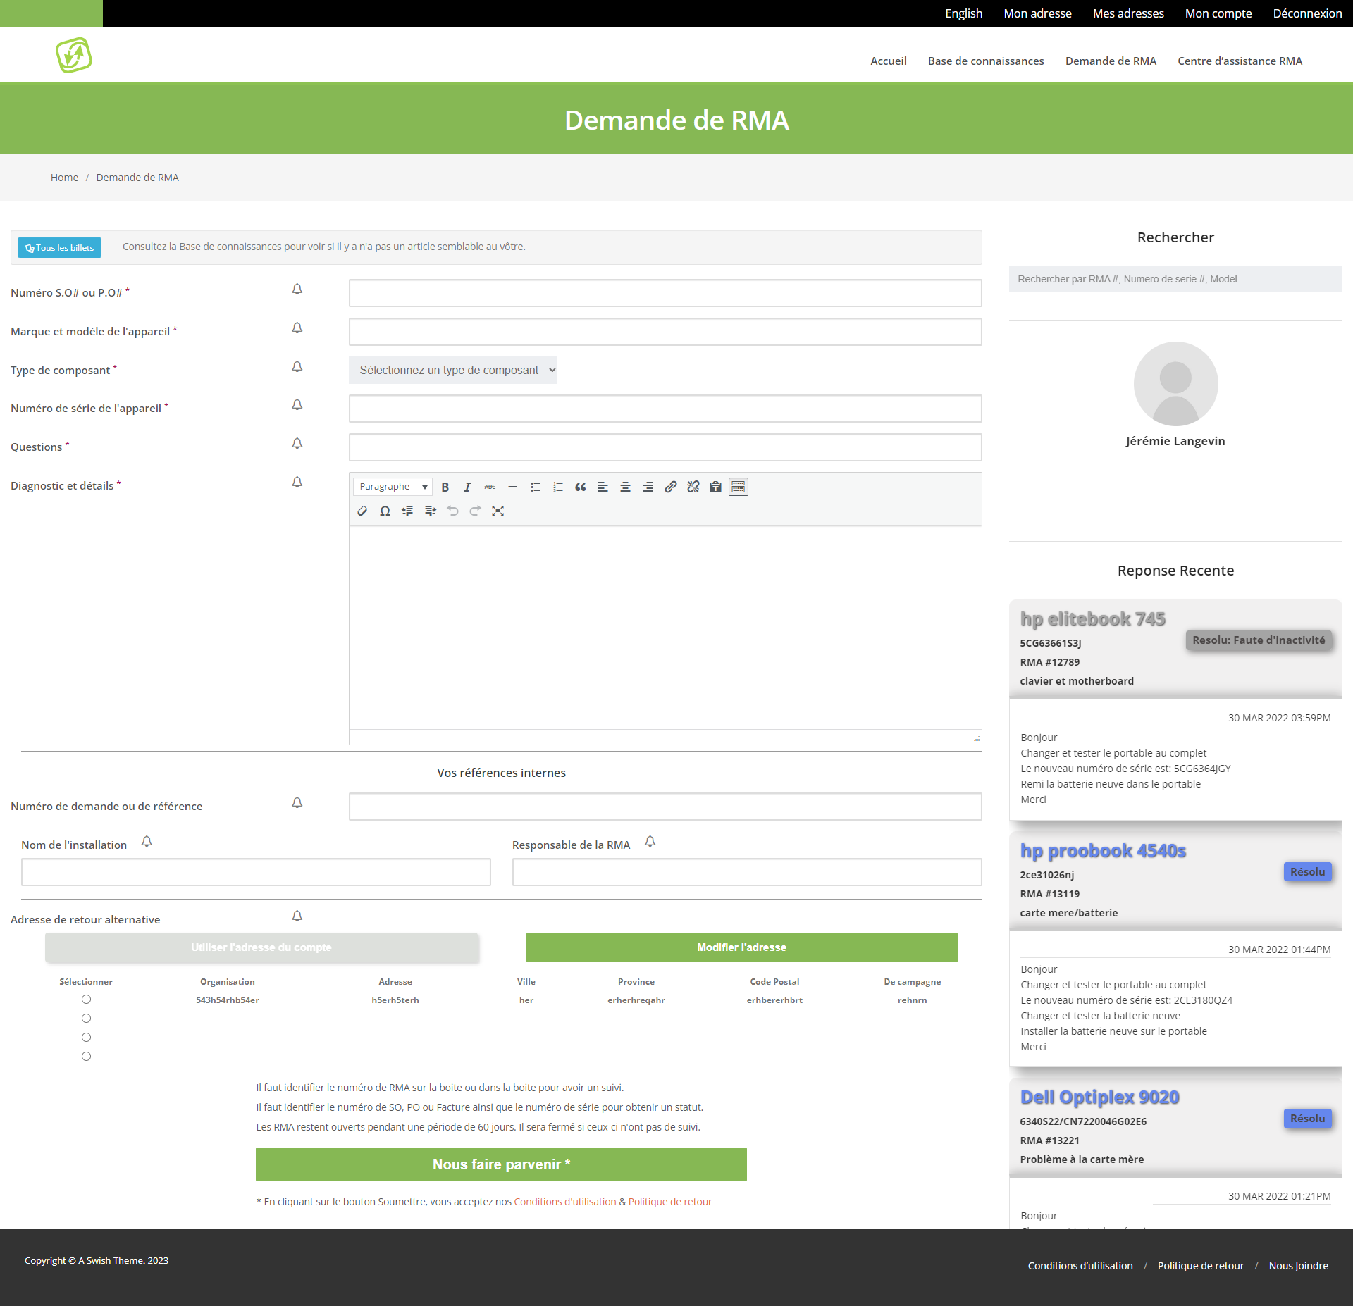Click the Tous les billets button
Image resolution: width=1353 pixels, height=1306 pixels.
click(59, 248)
